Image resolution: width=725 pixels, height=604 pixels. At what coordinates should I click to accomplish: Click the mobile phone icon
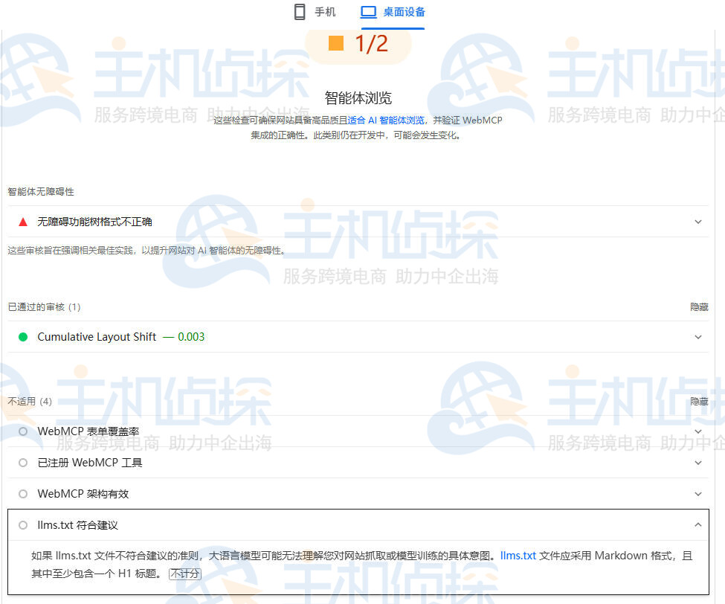300,12
